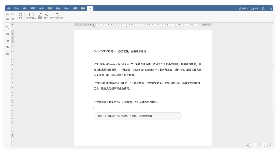This screenshot has height=151, width=278.
Task: Click the text '开发板 (Developer Edition)'
Action: pyautogui.click(x=138, y=70)
